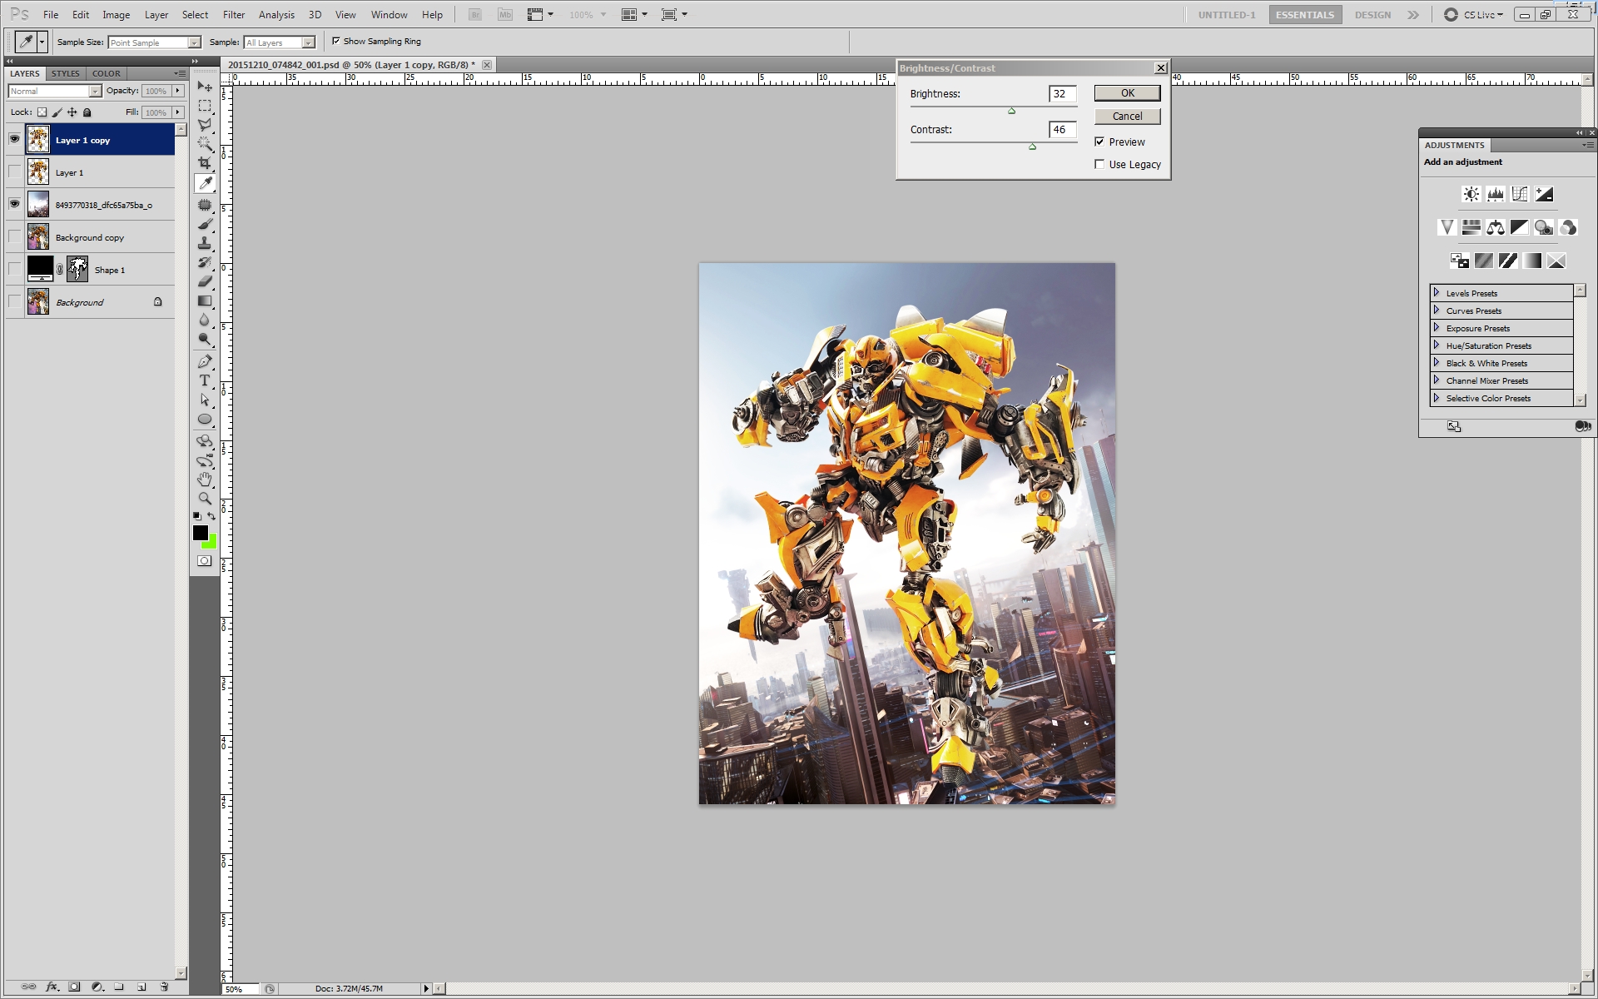Image resolution: width=1598 pixels, height=999 pixels.
Task: Open the layer blend mode dropdown
Action: click(x=55, y=91)
